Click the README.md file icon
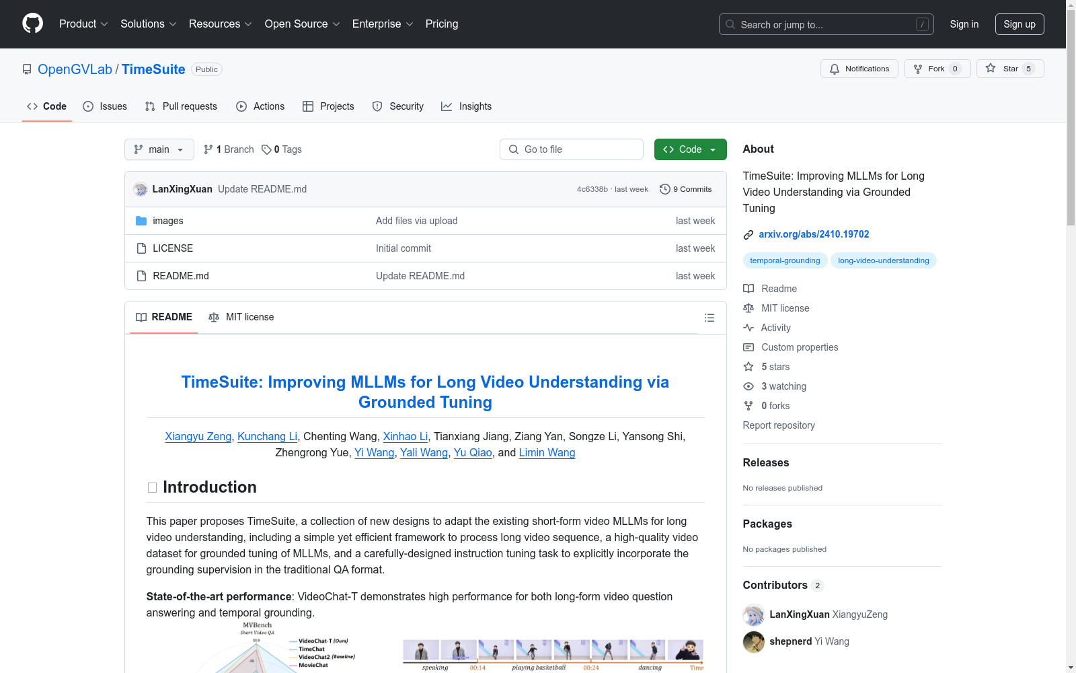 [141, 276]
